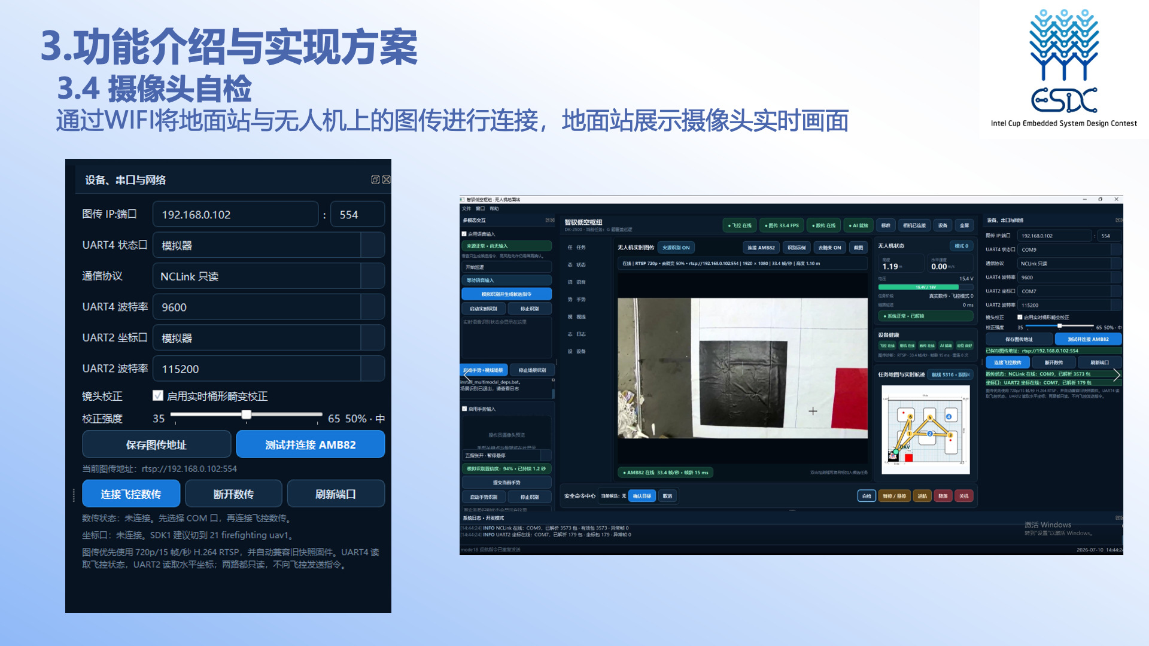This screenshot has height=646, width=1149.
Task: Click the 自检 self-check button
Action: click(x=867, y=496)
